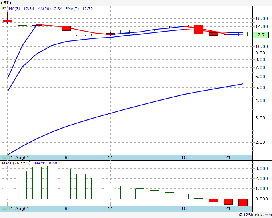This screenshot has height=218, width=272.
Task: Click the 1.000 MACD axis label
Action: [x=262, y=189]
